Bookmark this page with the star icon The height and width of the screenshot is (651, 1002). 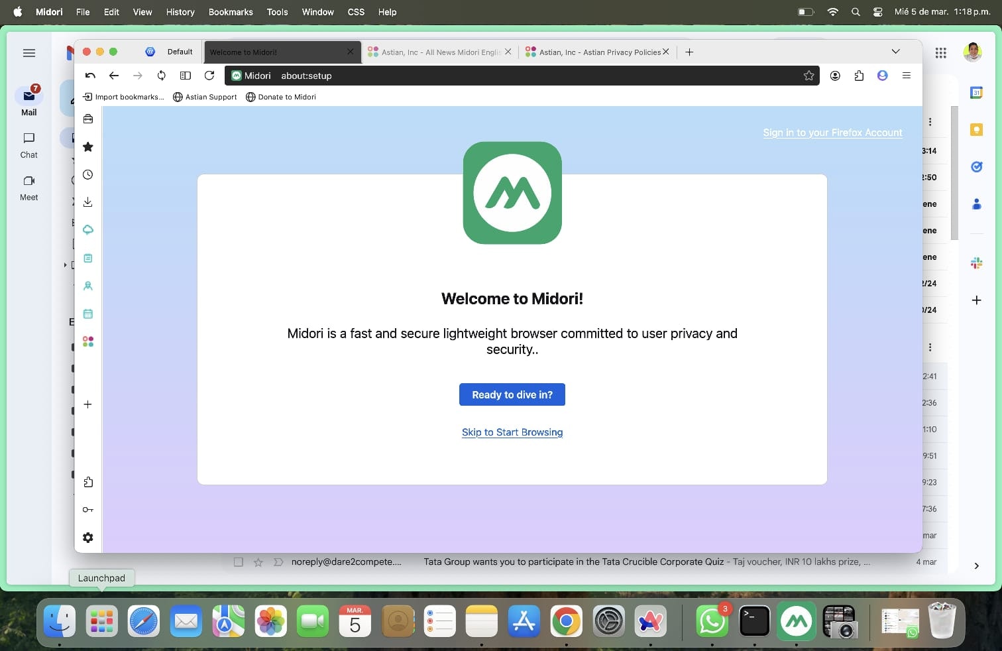coord(808,76)
